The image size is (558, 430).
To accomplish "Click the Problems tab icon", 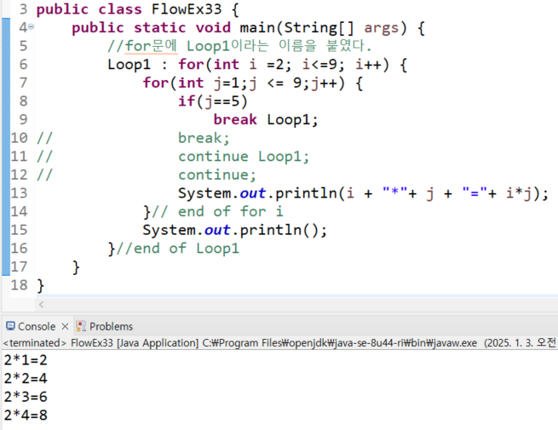I will (81, 326).
